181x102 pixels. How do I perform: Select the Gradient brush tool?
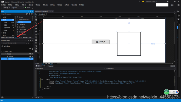click(x=36, y=31)
